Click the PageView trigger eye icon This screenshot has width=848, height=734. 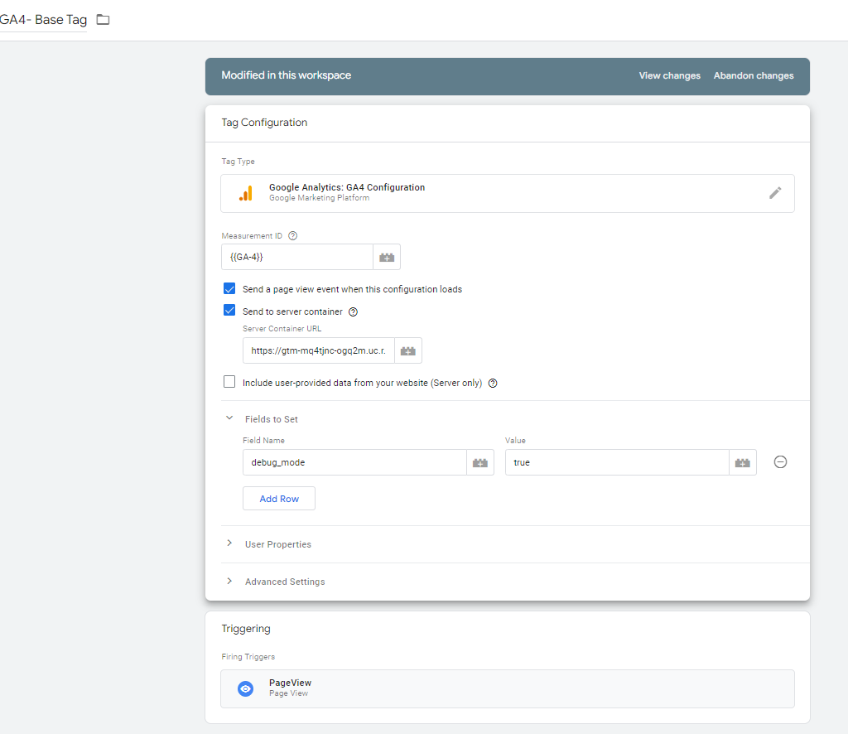point(245,688)
